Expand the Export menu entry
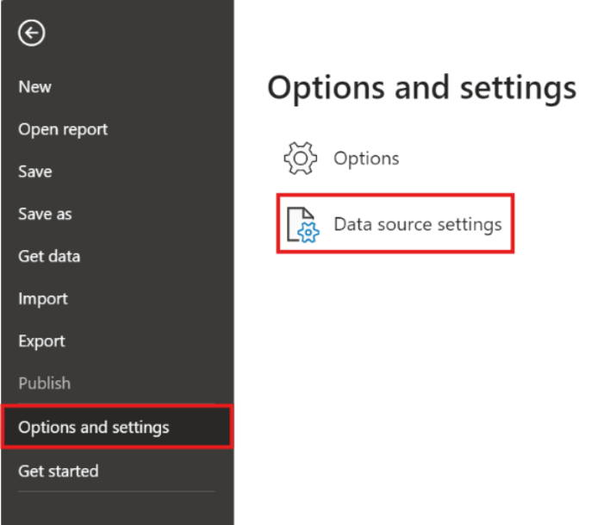The height and width of the screenshot is (525, 610). [x=42, y=341]
